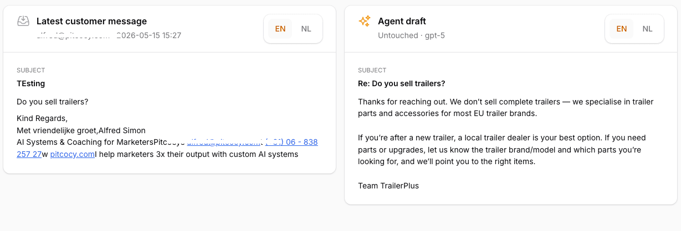The image size is (681, 231).
Task: Click the sparkles icon beside Agent draft
Action: (x=364, y=21)
